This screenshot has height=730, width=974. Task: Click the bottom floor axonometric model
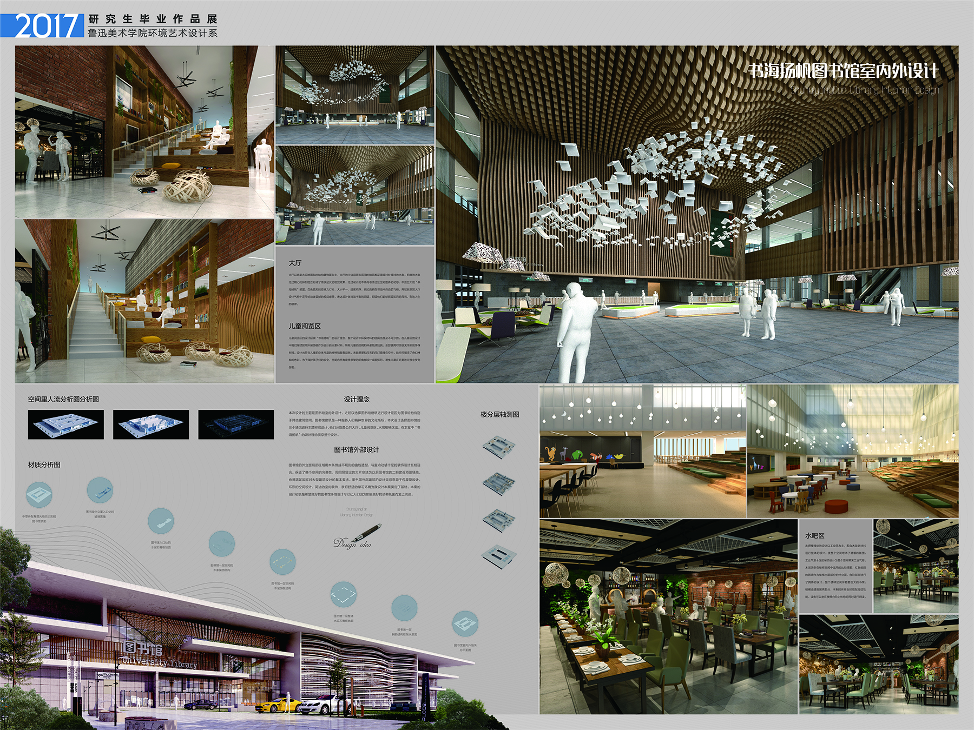(499, 556)
